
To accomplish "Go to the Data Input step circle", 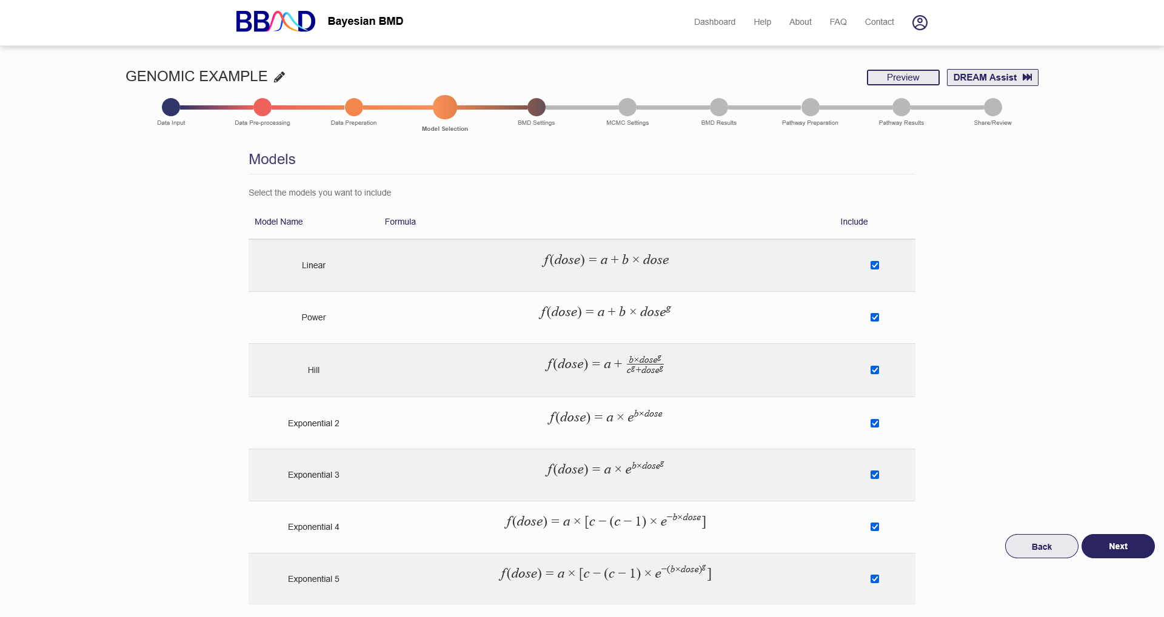I will tap(171, 107).
